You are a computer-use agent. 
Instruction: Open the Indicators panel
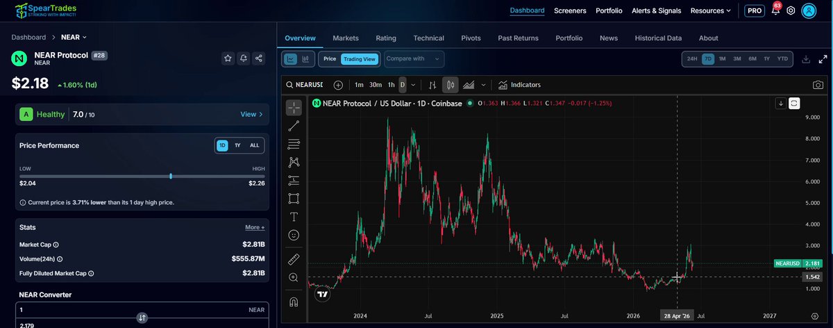(x=519, y=85)
